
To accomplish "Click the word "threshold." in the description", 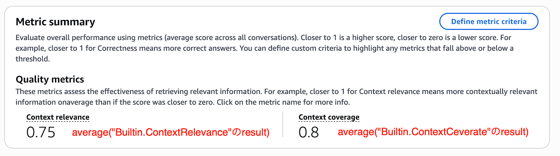I will 33,59.
